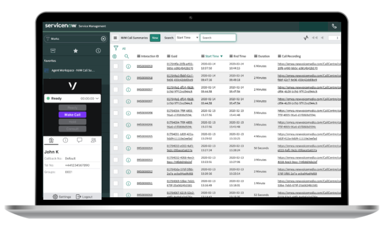Viewport: 384px width, 226px height.
Task: Switch to the softphone home tab
Action: tap(51, 140)
